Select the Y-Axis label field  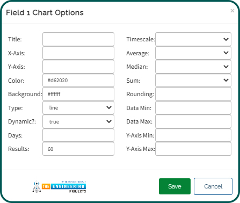coord(78,67)
